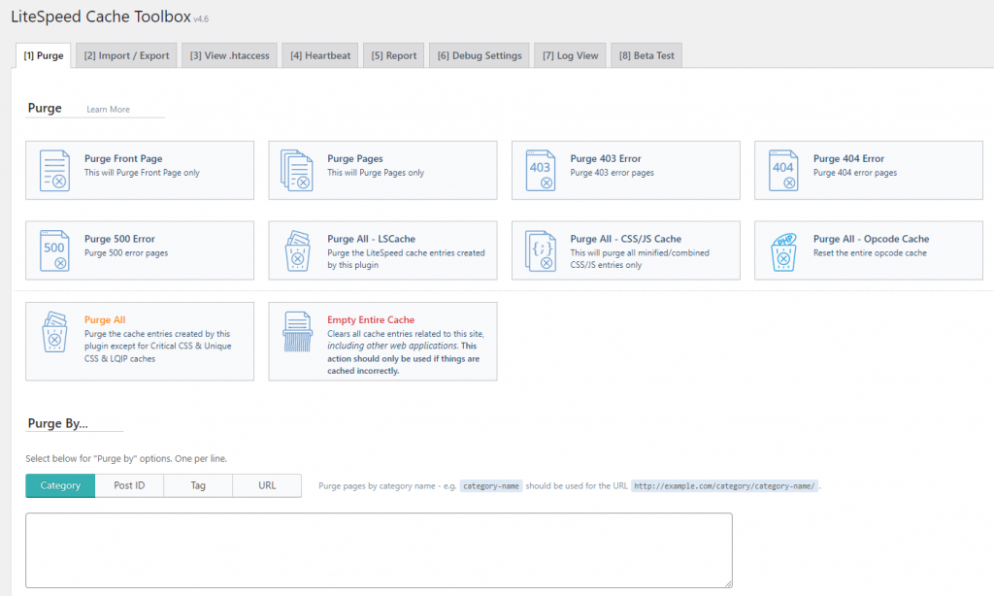Click Purge All - LSCache heading
Image resolution: width=994 pixels, height=596 pixels.
[371, 239]
